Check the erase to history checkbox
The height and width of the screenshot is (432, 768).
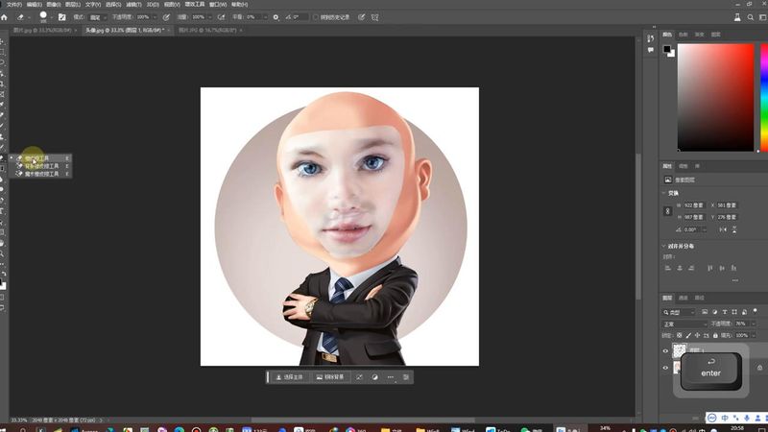coord(316,17)
